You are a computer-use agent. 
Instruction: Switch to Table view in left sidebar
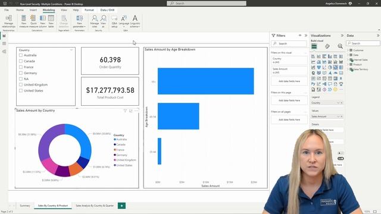click(4, 43)
